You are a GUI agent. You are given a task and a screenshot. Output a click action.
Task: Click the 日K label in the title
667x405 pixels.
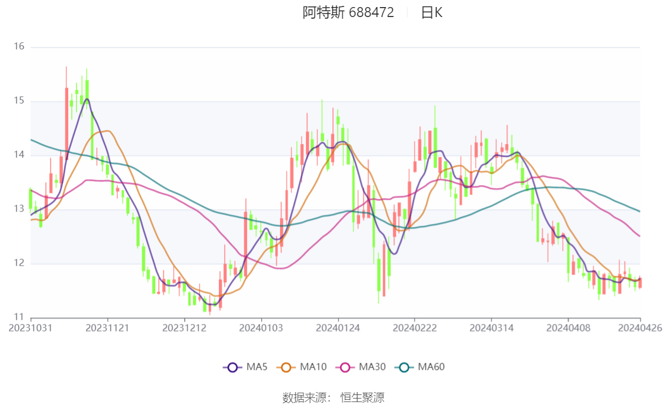click(x=431, y=13)
